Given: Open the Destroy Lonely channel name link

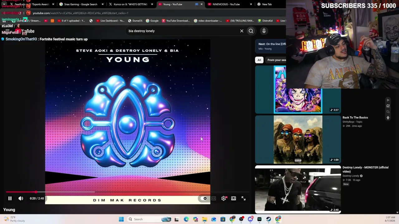Looking at the screenshot, I should tap(351, 176).
